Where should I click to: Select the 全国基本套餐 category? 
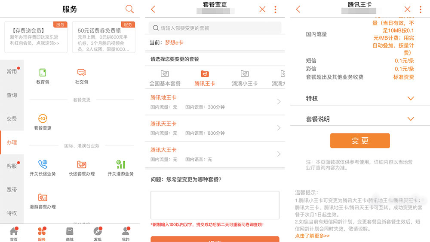(165, 78)
